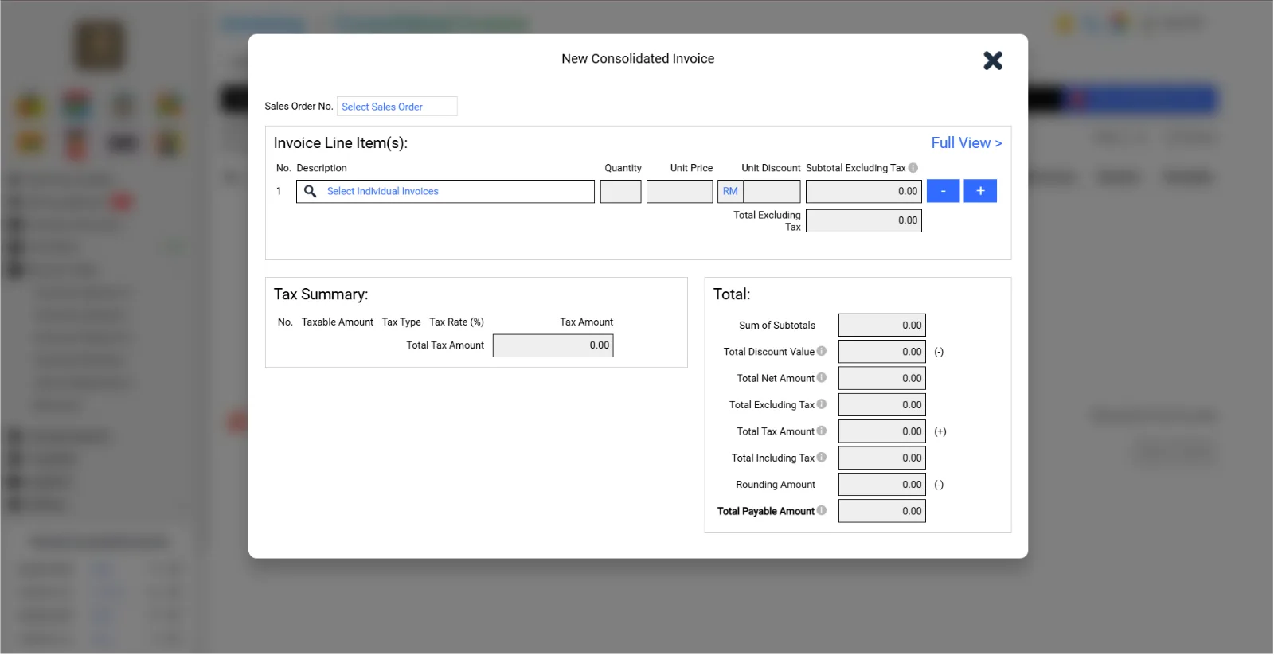The height and width of the screenshot is (655, 1274).
Task: Click the RM currency toggle in Unit Discount
Action: tap(730, 192)
